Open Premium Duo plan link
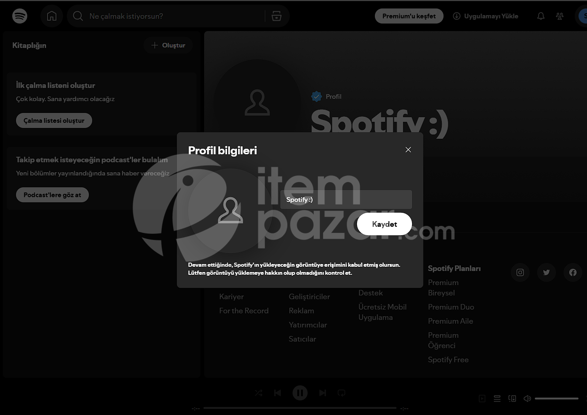Screen dimensions: 587x415 (x=451, y=307)
